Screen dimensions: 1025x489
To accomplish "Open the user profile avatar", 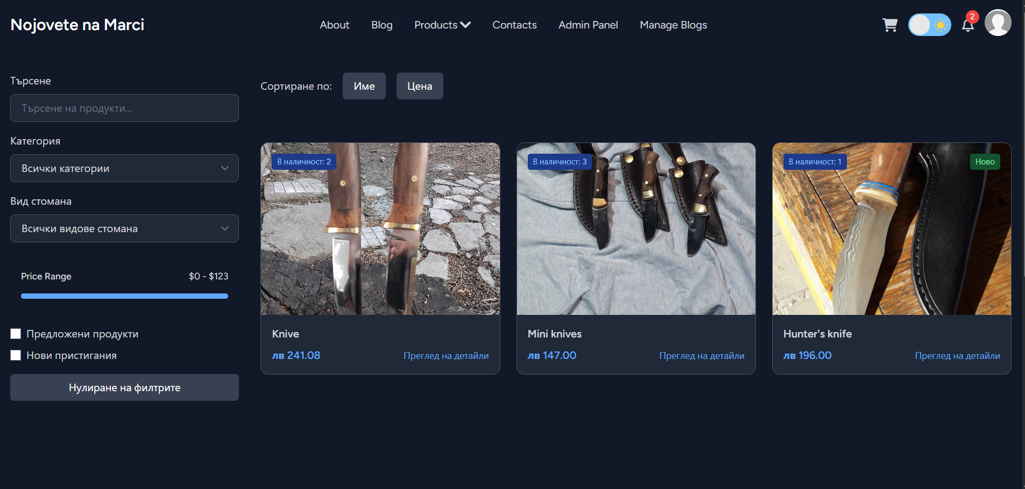I will [x=998, y=23].
